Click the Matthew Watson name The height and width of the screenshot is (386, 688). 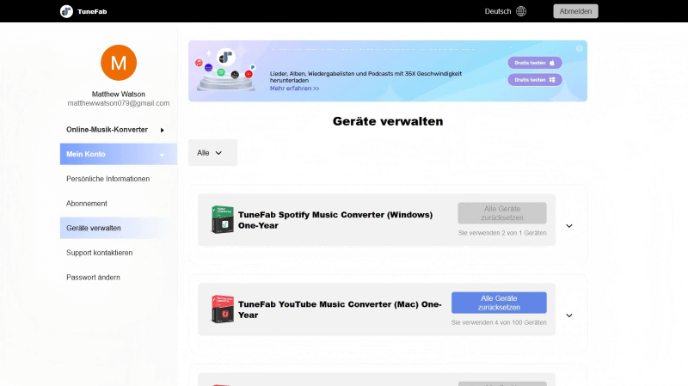point(119,95)
